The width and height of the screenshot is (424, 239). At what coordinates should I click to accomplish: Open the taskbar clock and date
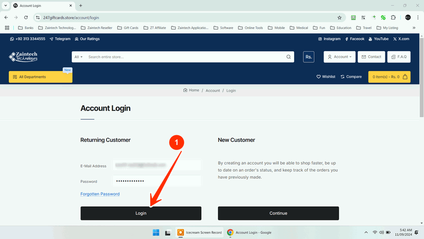403,233
